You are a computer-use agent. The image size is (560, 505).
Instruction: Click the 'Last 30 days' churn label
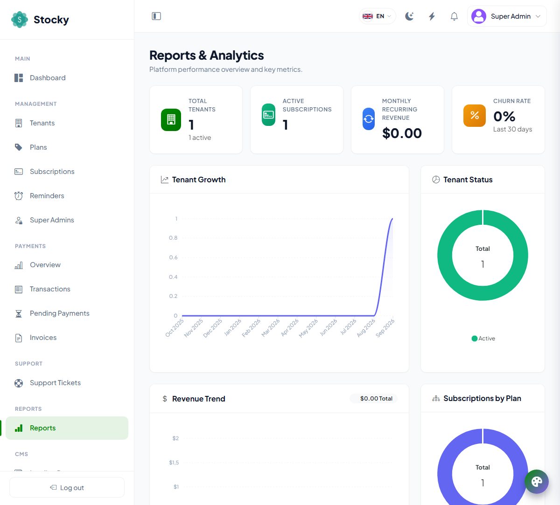(512, 129)
